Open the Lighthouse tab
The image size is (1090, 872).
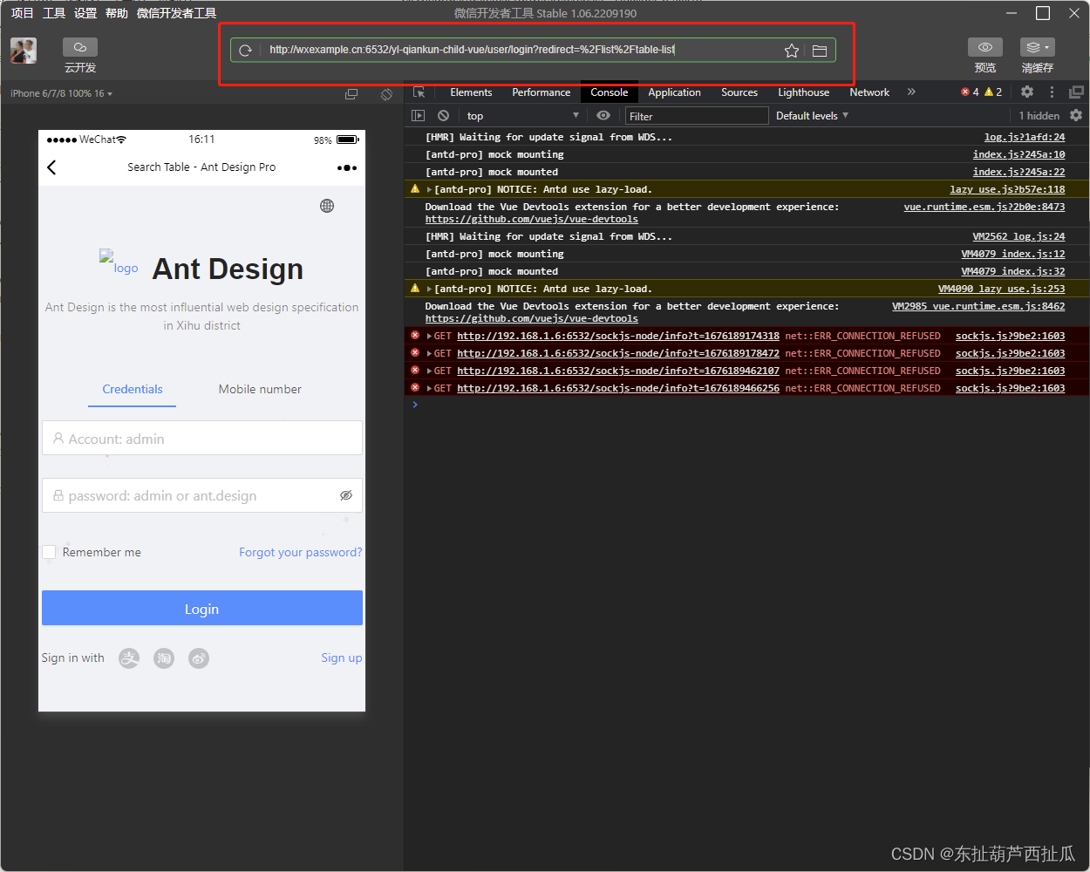[803, 92]
